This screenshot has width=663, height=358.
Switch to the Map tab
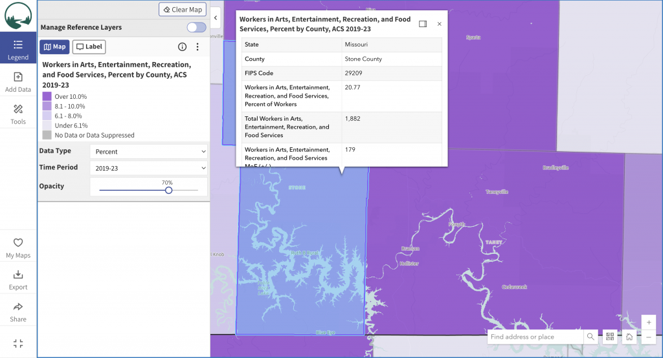tap(54, 47)
